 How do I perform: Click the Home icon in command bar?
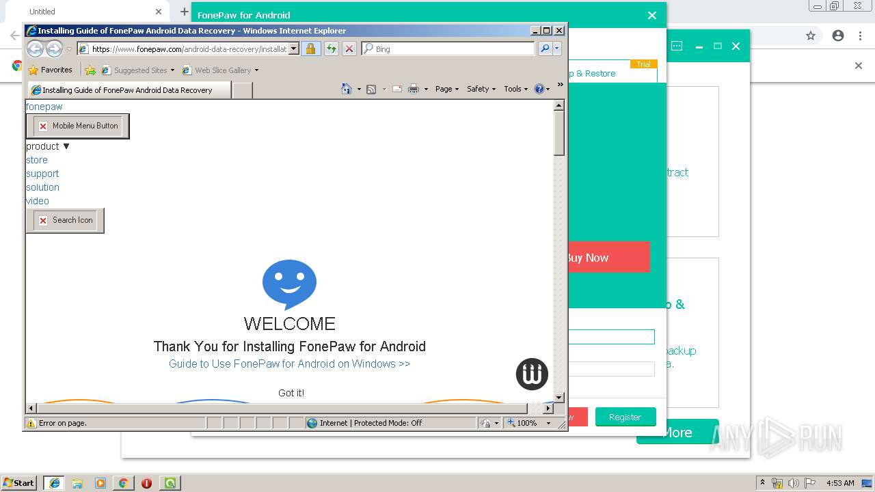click(347, 89)
